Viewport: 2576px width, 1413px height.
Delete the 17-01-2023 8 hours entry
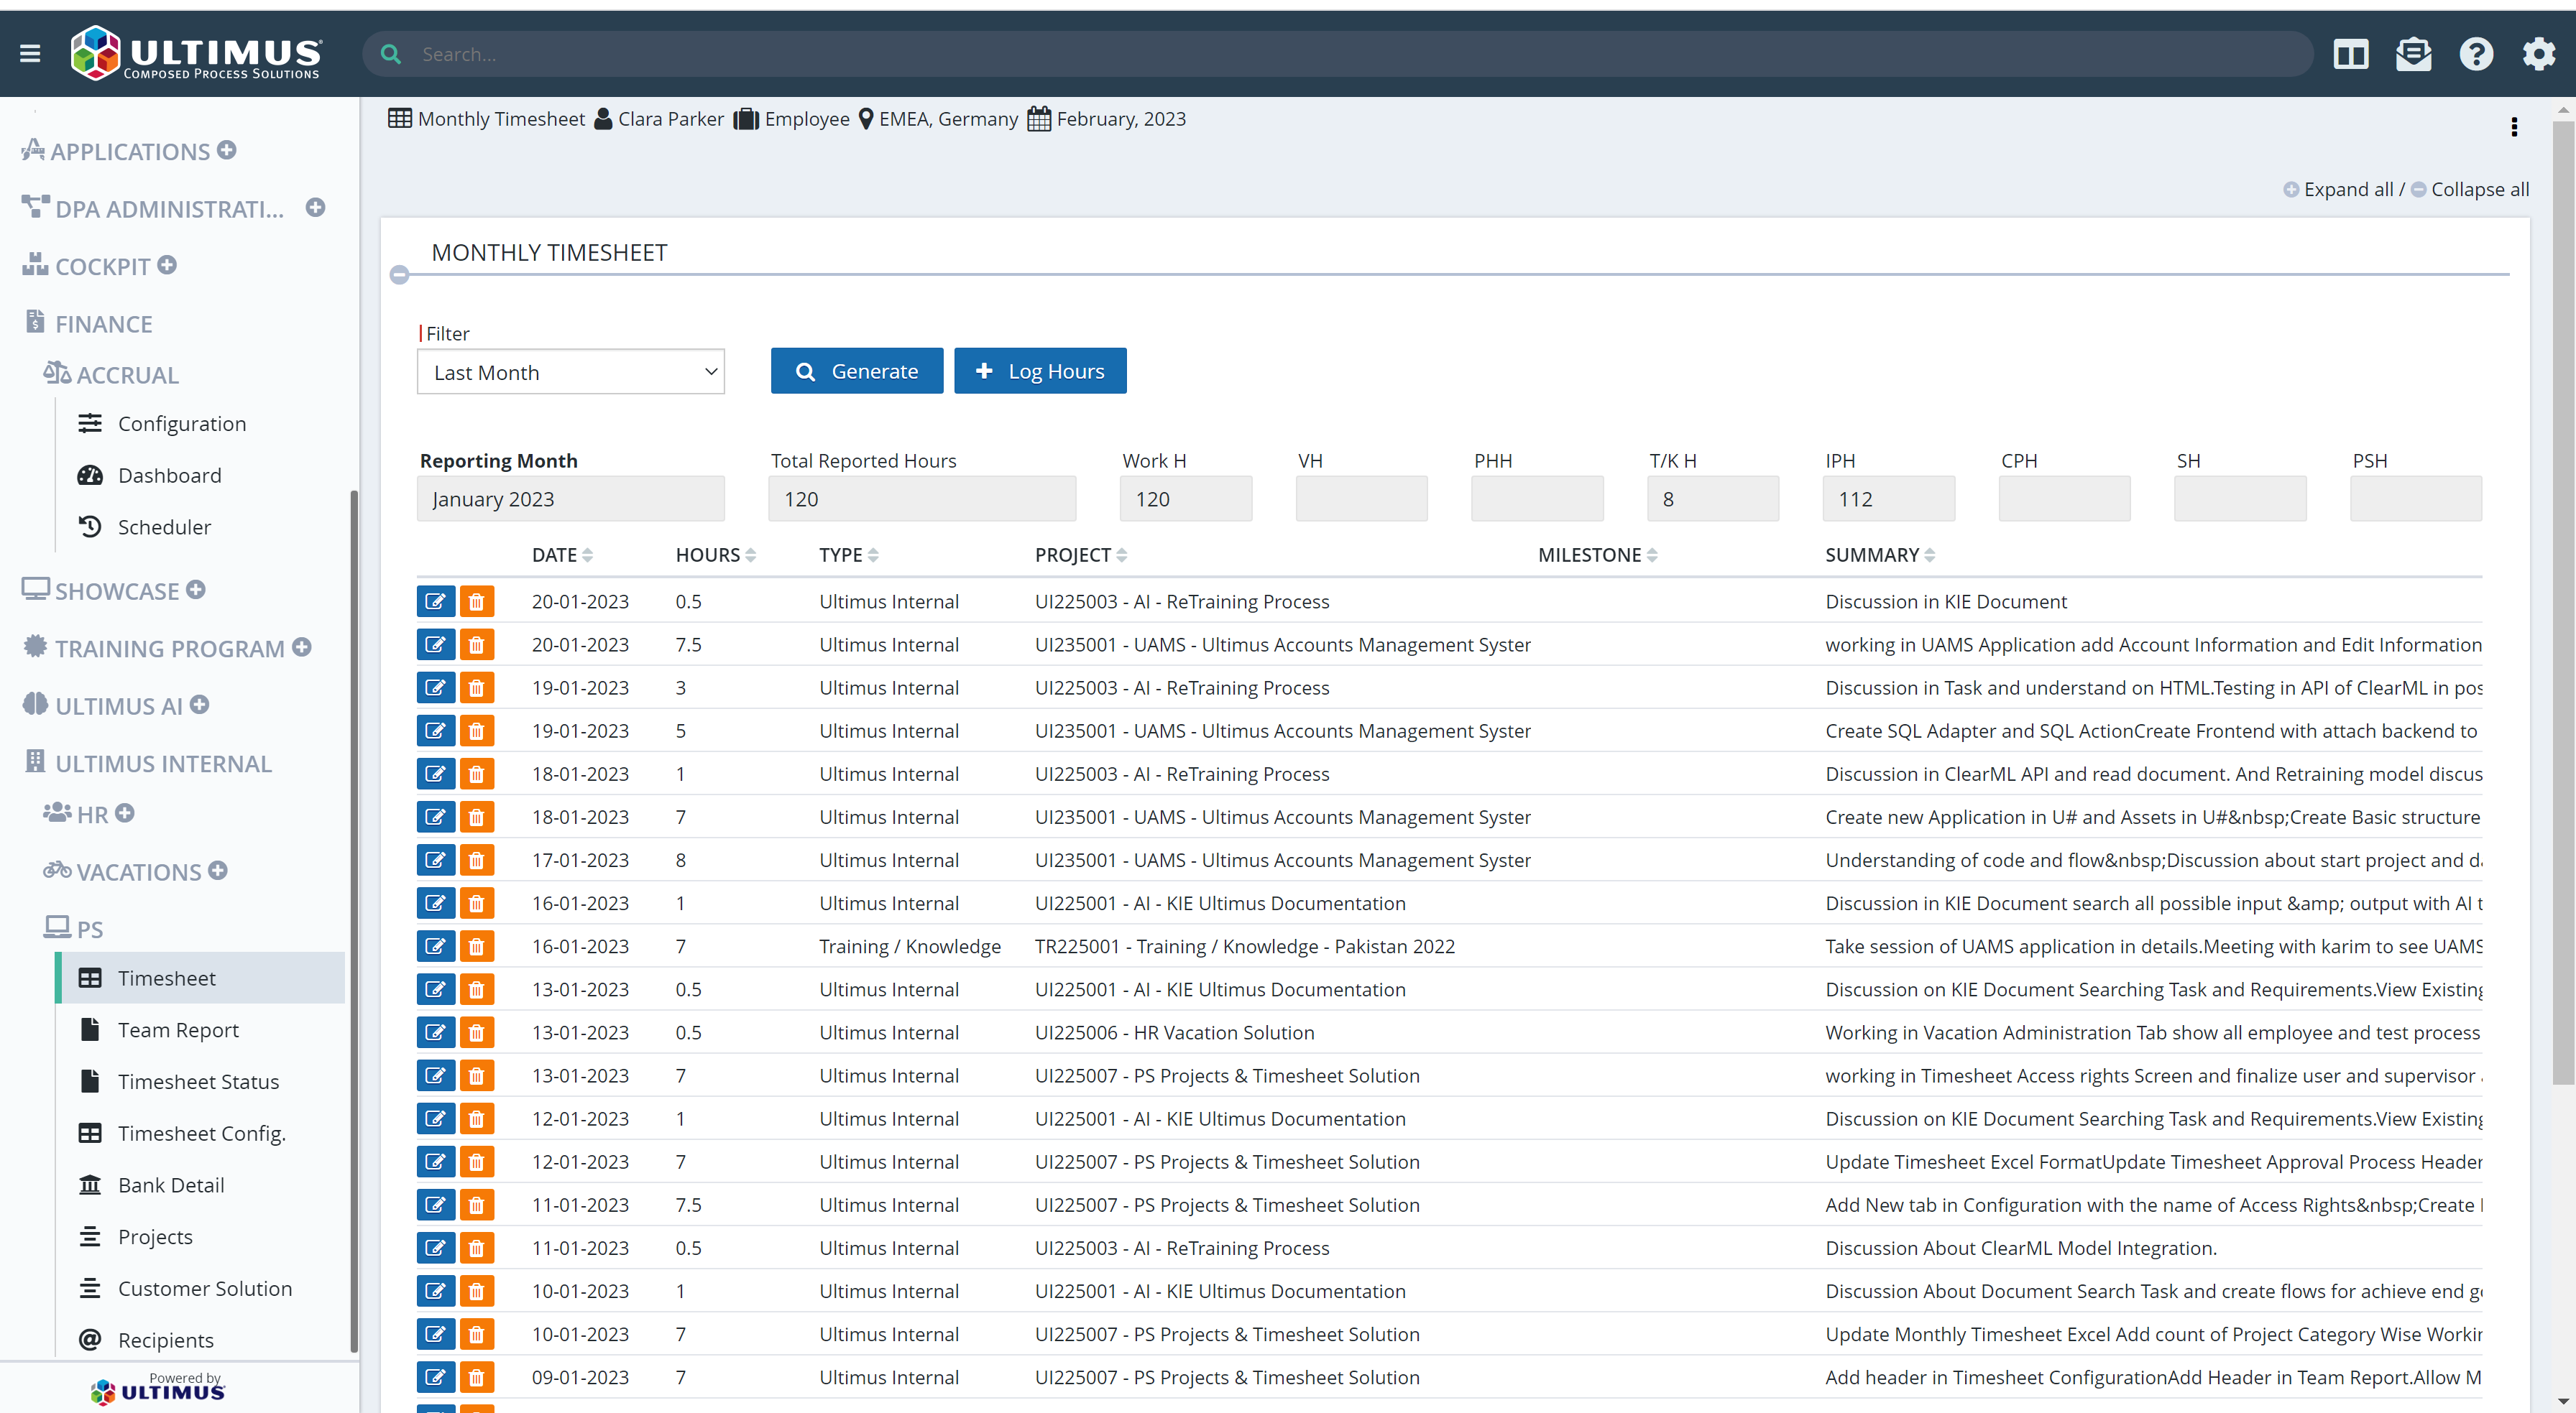click(x=477, y=859)
